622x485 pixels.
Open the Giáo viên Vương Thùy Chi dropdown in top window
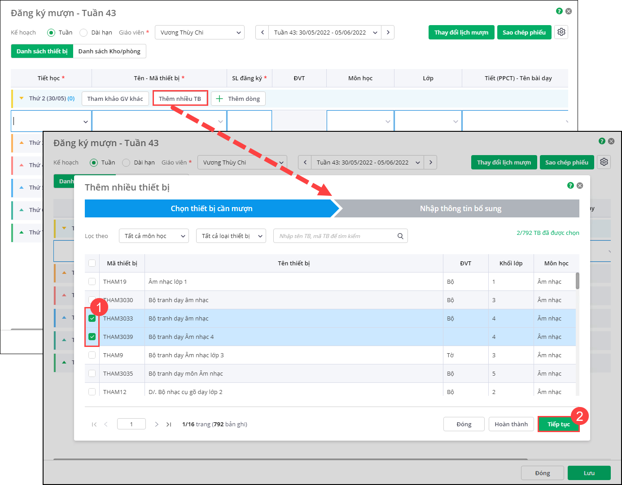click(199, 32)
